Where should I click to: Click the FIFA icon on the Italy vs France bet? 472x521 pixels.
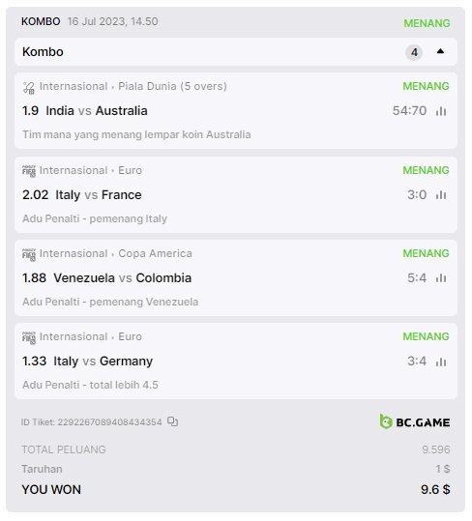[29, 171]
